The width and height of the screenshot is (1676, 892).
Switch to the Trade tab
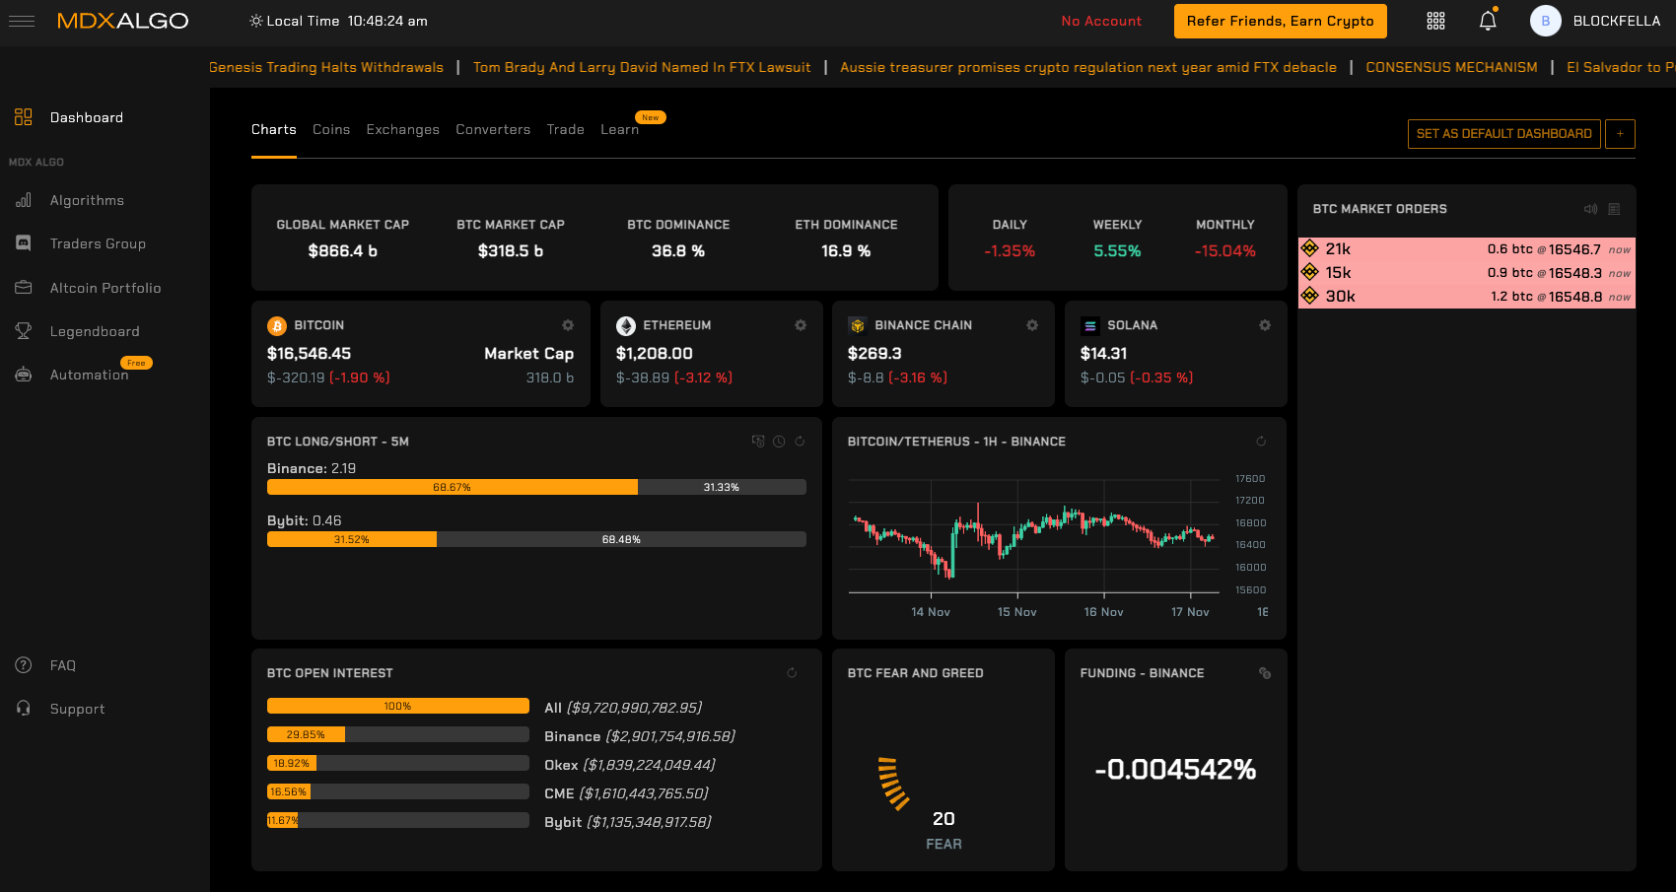566,130
